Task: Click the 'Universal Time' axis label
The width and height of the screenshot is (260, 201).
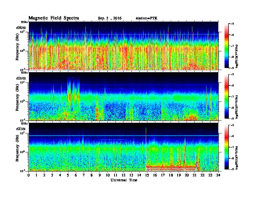Action: (x=124, y=180)
